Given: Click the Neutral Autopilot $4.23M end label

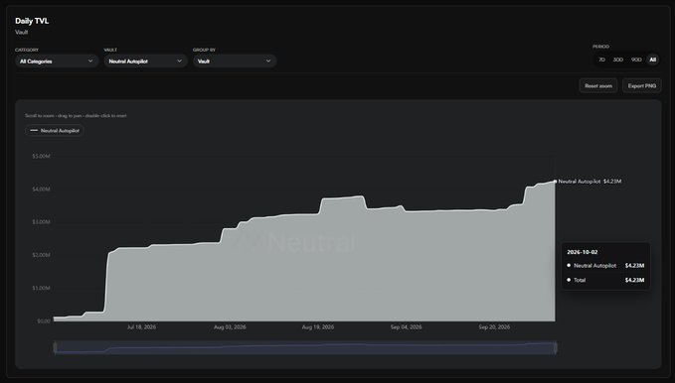Looking at the screenshot, I should pyautogui.click(x=590, y=182).
